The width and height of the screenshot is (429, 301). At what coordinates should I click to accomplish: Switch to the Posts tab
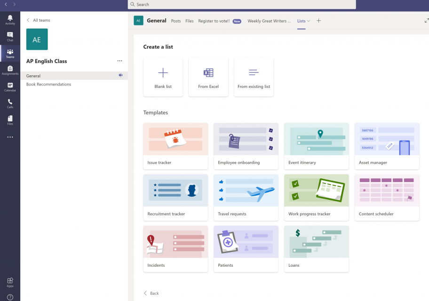(176, 21)
